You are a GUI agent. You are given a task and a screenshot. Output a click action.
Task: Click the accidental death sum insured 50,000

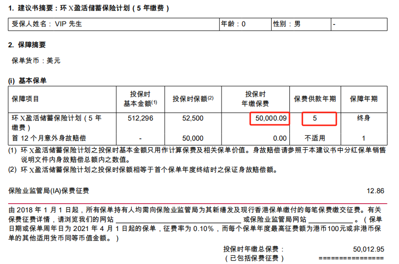(x=193, y=138)
